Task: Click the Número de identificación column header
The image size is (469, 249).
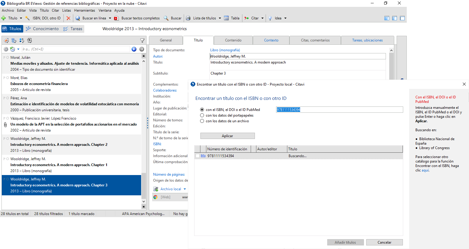Action: click(228, 149)
